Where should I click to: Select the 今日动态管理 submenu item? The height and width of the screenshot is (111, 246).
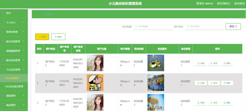tap(14, 78)
